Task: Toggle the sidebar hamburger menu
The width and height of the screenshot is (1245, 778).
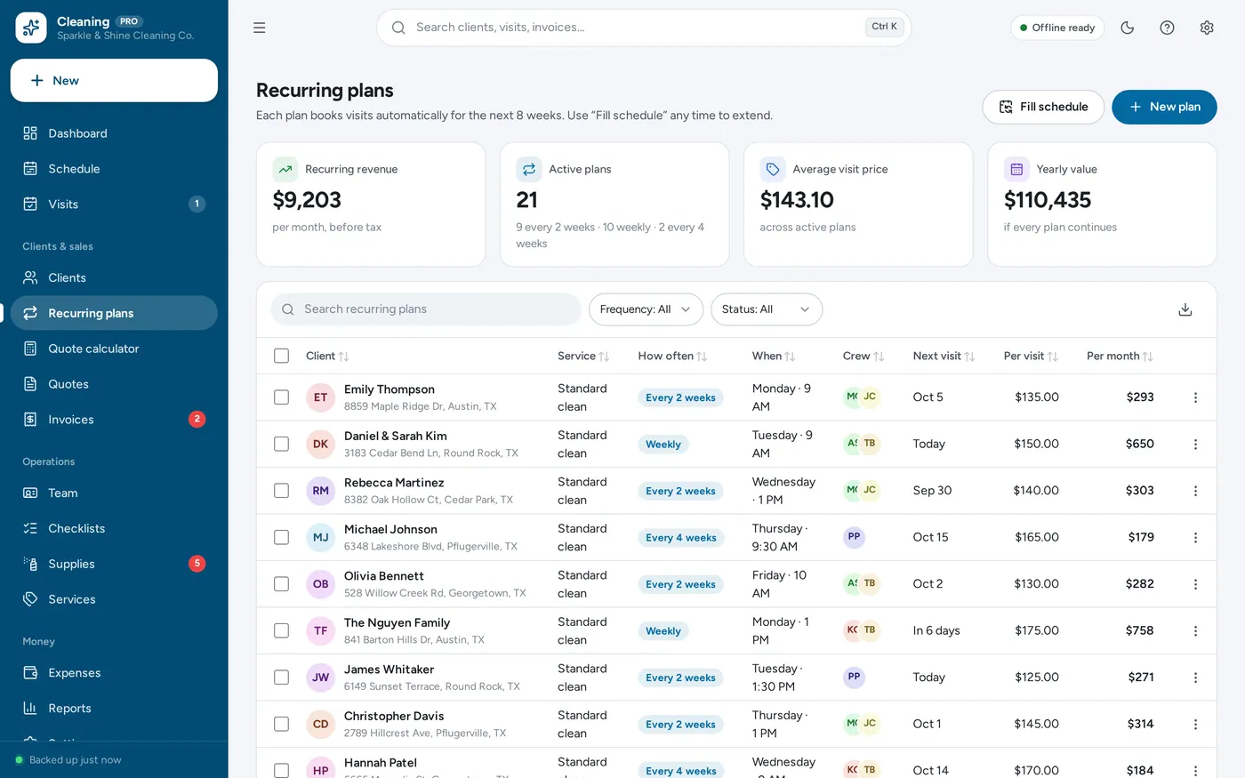Action: tap(260, 28)
